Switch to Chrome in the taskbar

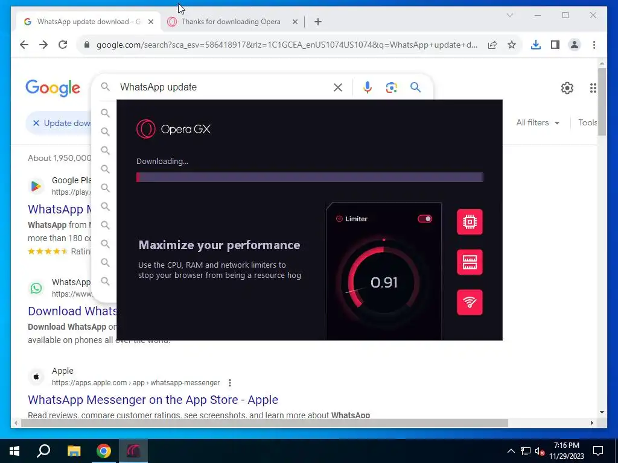pyautogui.click(x=104, y=451)
